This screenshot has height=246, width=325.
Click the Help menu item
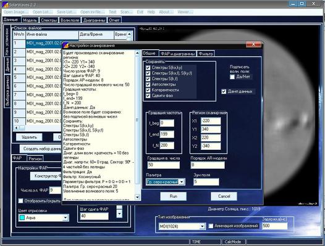[x=151, y=12]
